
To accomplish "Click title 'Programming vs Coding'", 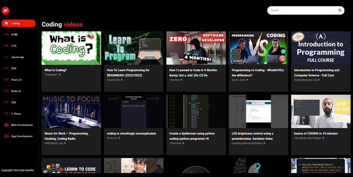I will click(x=258, y=73).
